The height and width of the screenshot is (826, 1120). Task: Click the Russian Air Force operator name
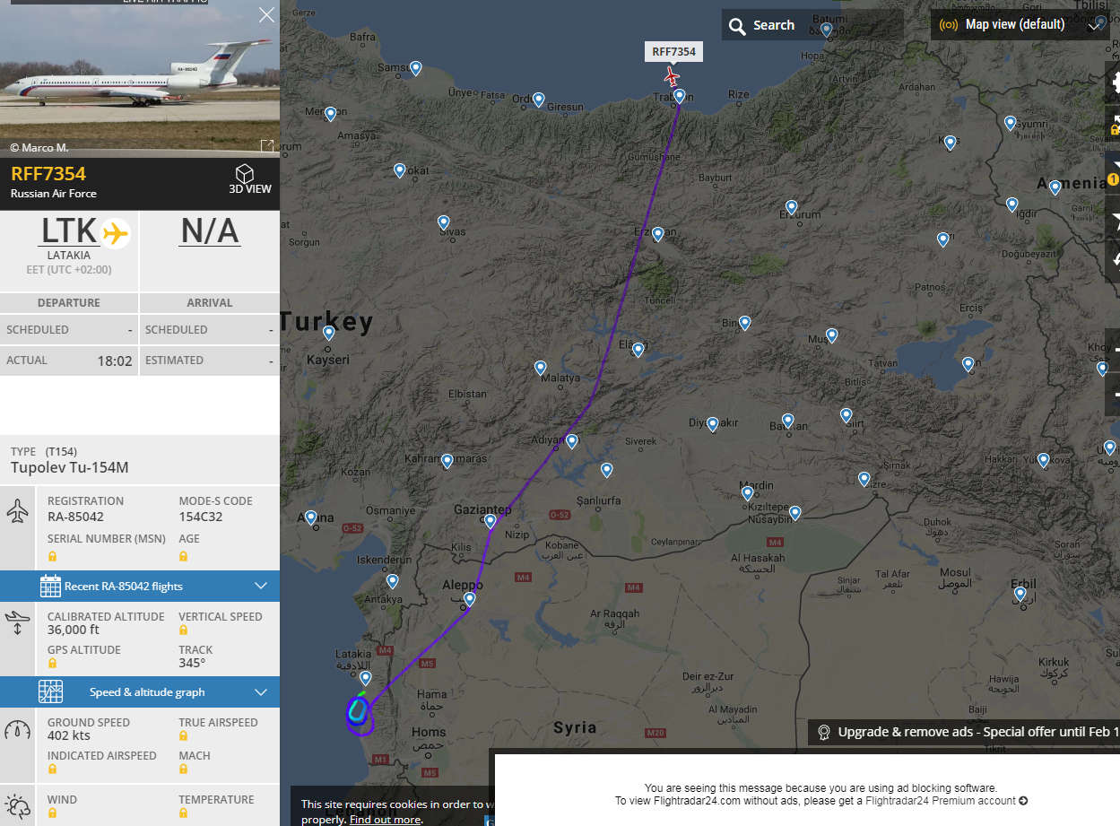(x=54, y=194)
